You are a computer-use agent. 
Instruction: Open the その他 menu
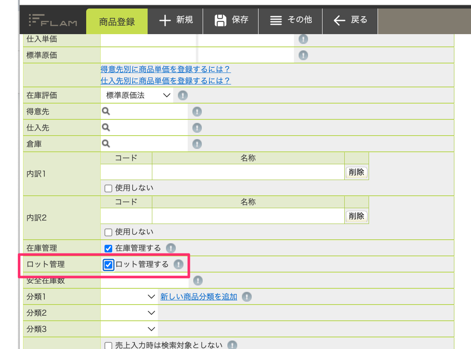[291, 20]
